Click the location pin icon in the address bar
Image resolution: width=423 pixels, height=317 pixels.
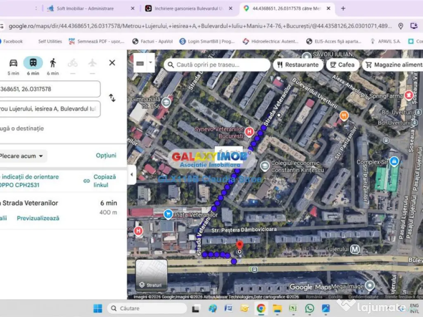[401, 26]
